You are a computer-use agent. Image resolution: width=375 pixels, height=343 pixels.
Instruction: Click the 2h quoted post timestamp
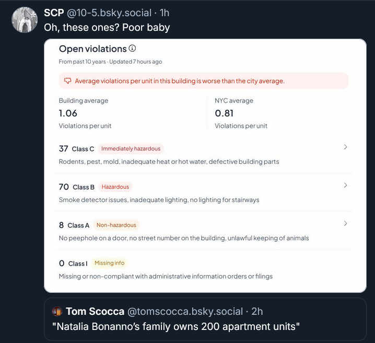coord(257,311)
